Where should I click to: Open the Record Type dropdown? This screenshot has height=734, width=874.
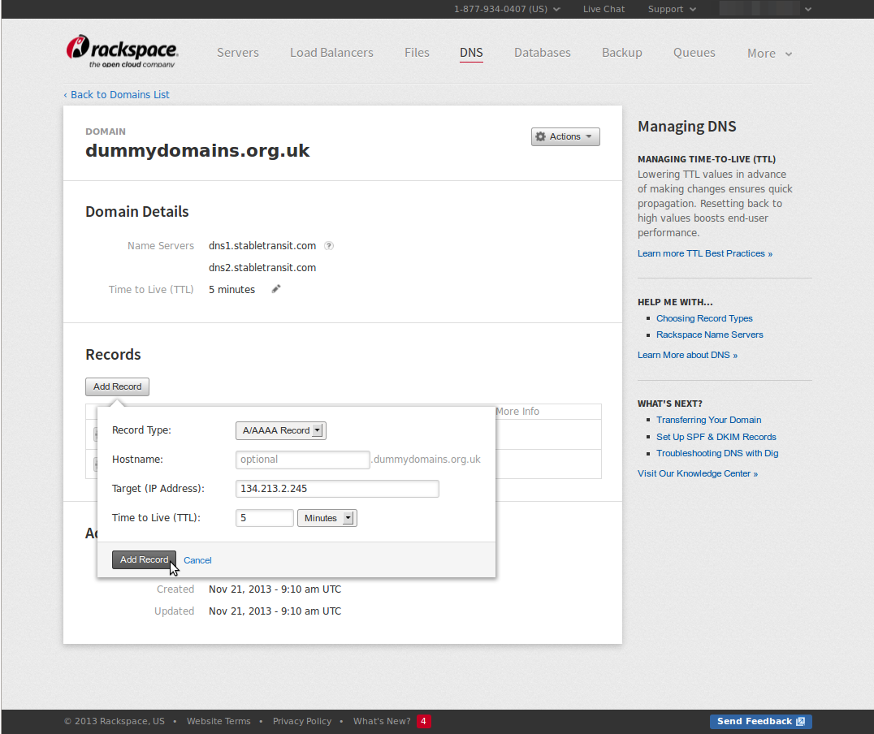(x=281, y=430)
